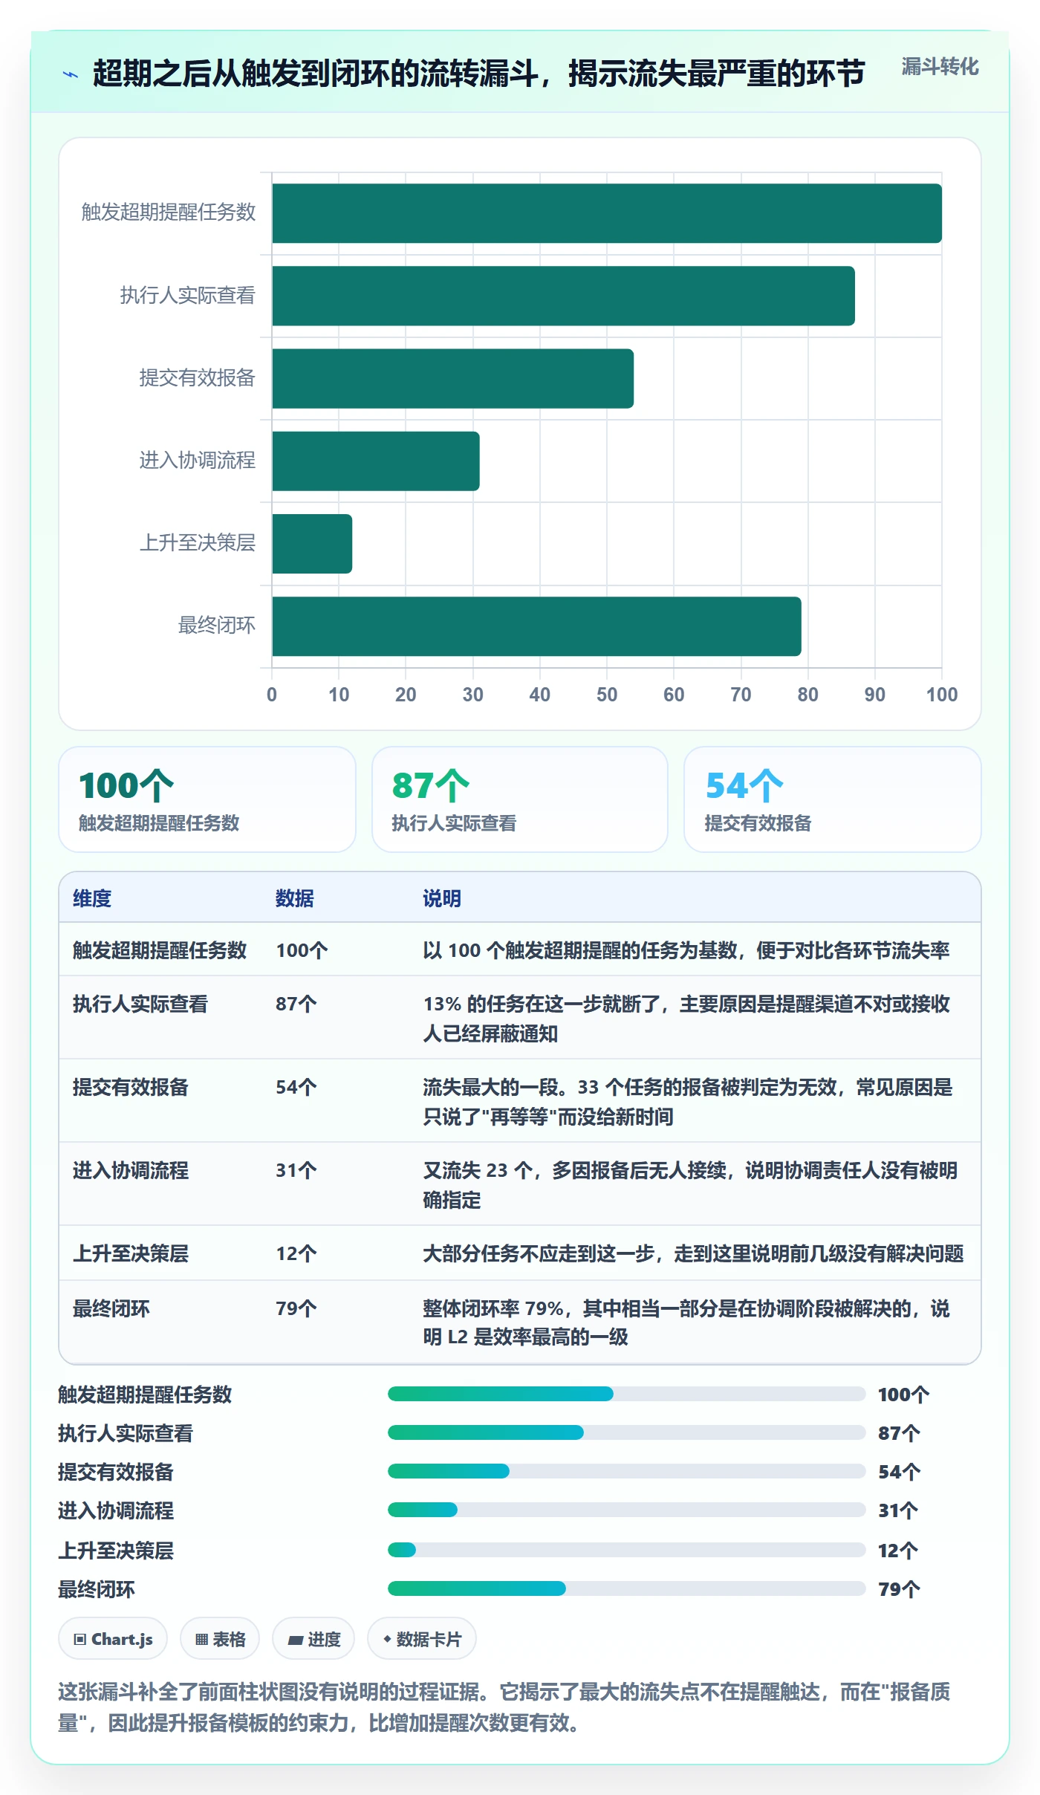Click the 执行人实际查看 progress bar
This screenshot has height=1795, width=1040.
627,1432
